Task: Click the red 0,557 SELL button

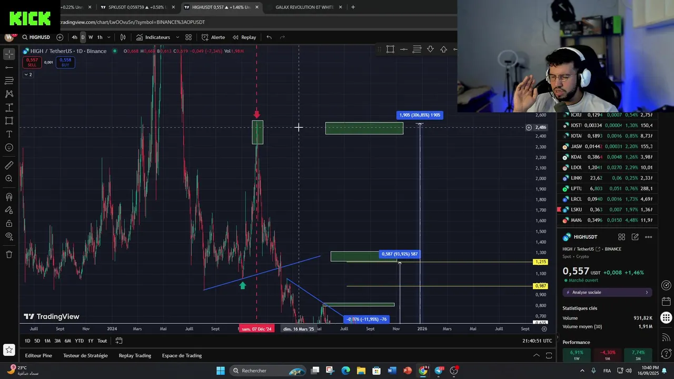Action: pyautogui.click(x=32, y=62)
